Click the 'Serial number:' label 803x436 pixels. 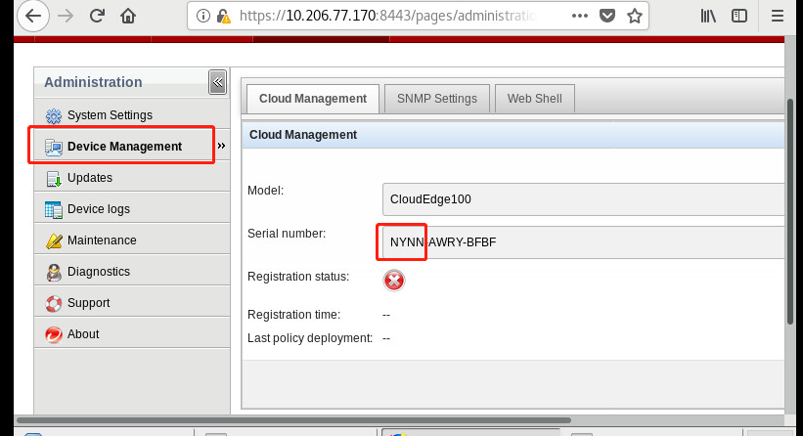(287, 234)
